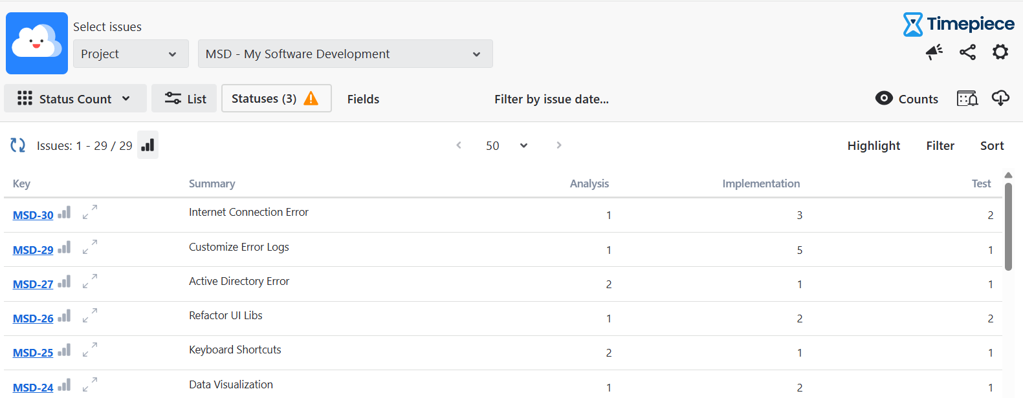Click Implementation count 3 for MSD-30
1023x398 pixels.
(800, 215)
